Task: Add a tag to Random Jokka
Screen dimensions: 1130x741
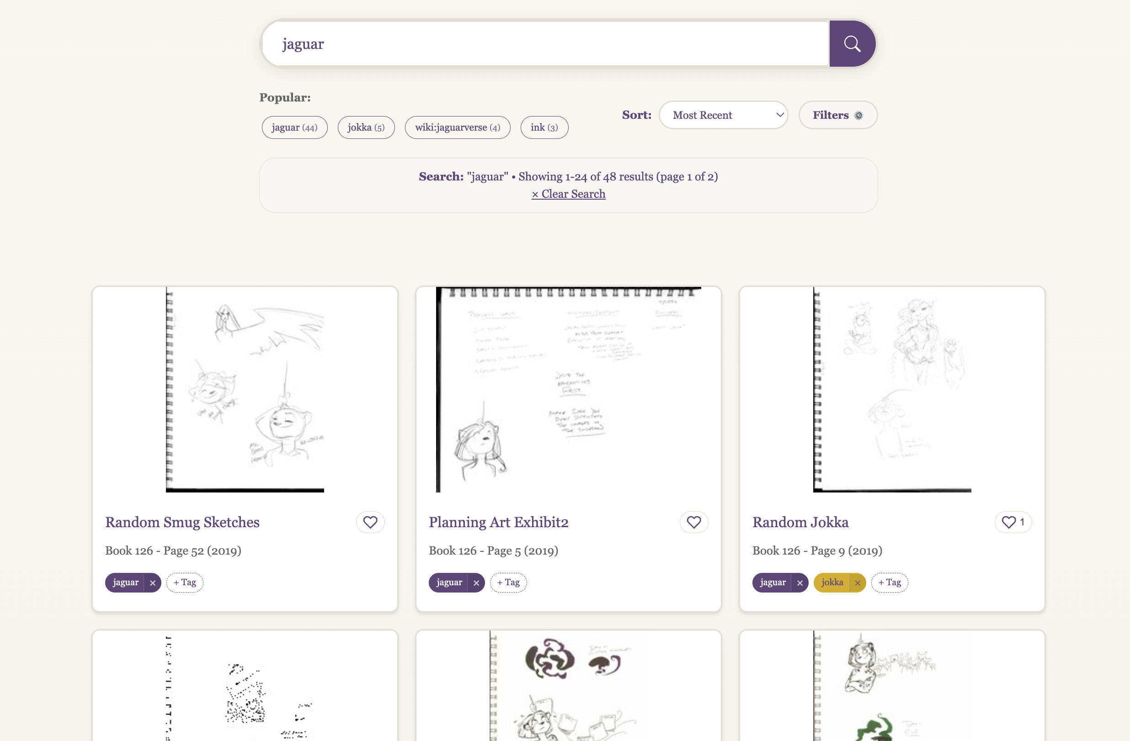Action: coord(889,582)
